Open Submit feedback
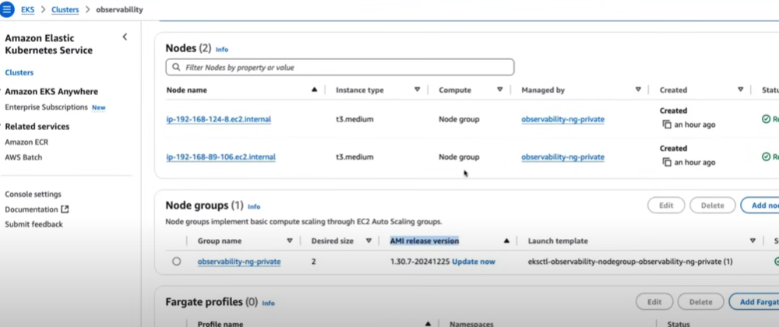779x327 pixels. [33, 224]
